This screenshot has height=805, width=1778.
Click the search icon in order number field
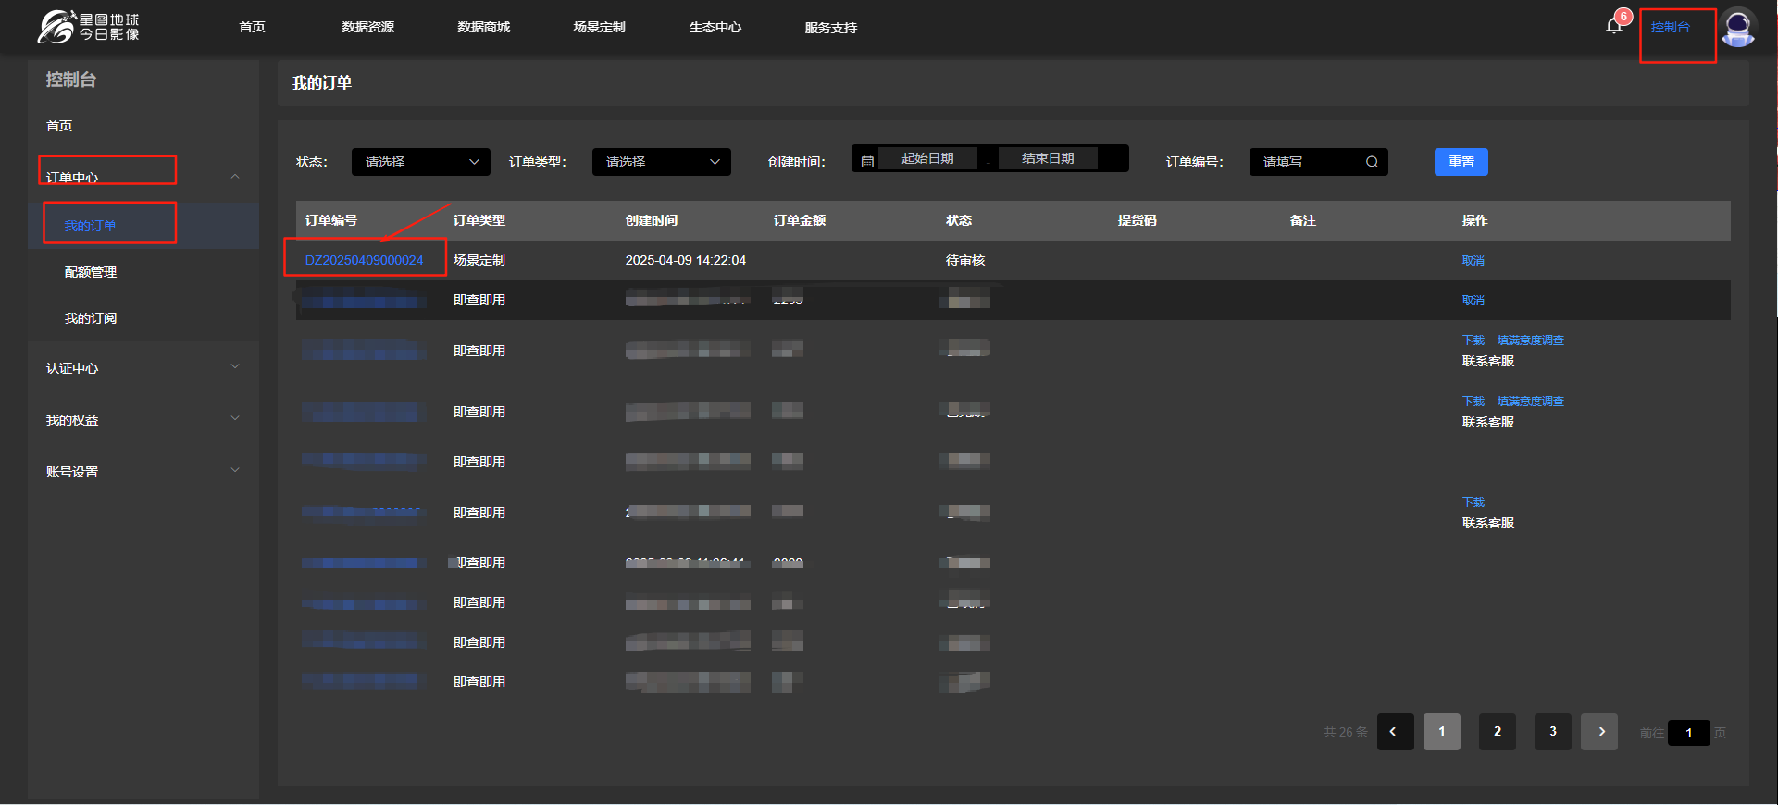pos(1372,162)
